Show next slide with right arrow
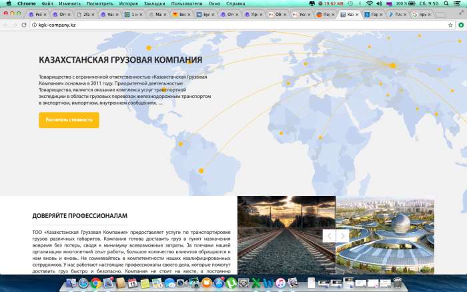Viewport: 467px width, 292px height. (x=342, y=236)
